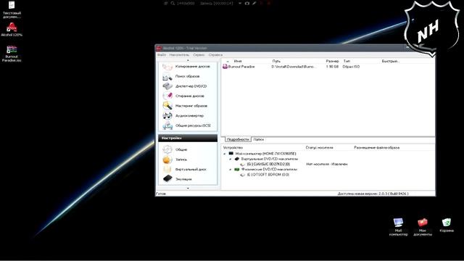
Task: Collapse the Настройки sidebar section header
Action: click(x=188, y=138)
